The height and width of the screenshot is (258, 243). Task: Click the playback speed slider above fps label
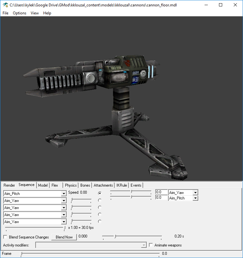[35, 228]
